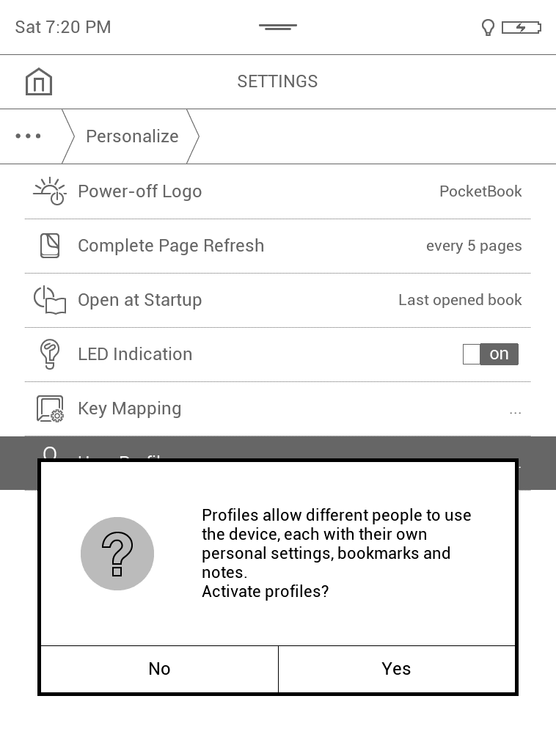The height and width of the screenshot is (751, 556).
Task: Change the PocketBook power-off logo value
Action: point(480,191)
